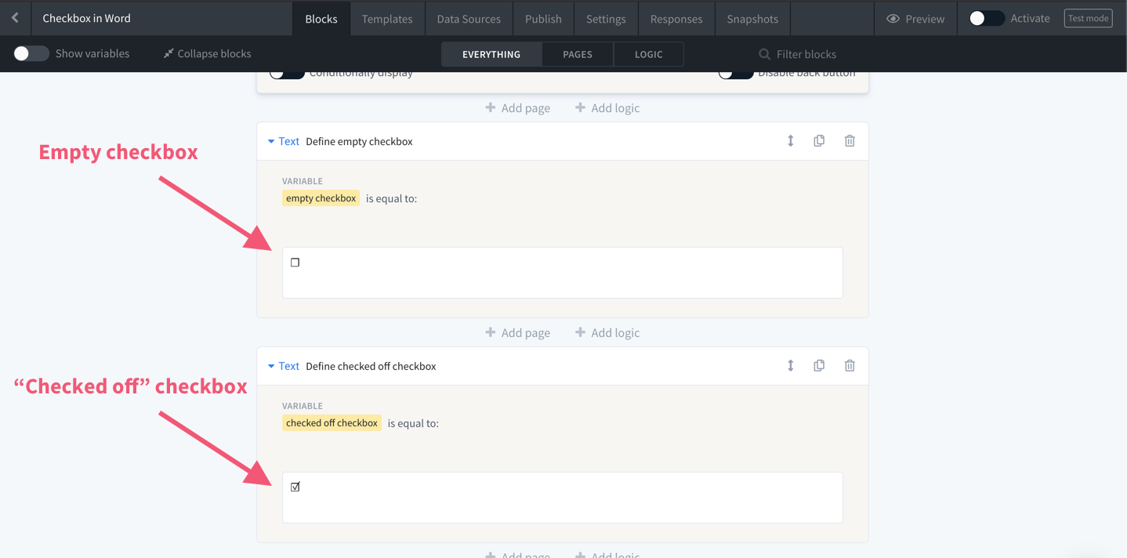1127x558 pixels.
Task: Click the move icon on the checked off checkbox block
Action: [791, 366]
